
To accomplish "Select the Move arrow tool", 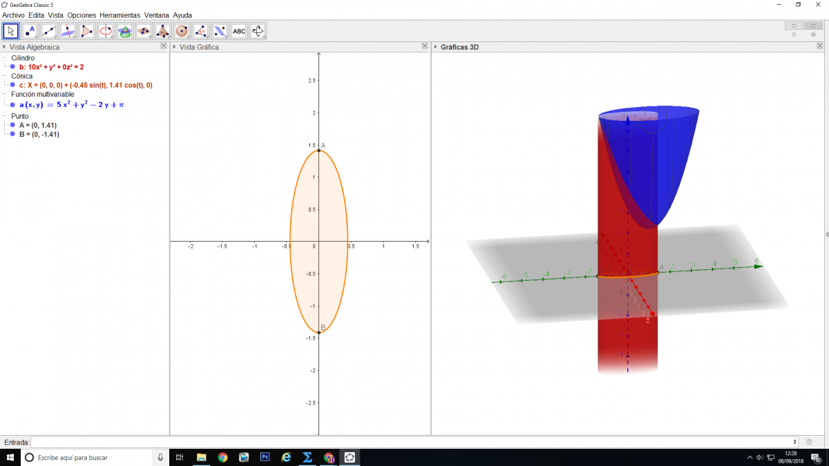I will pos(10,31).
